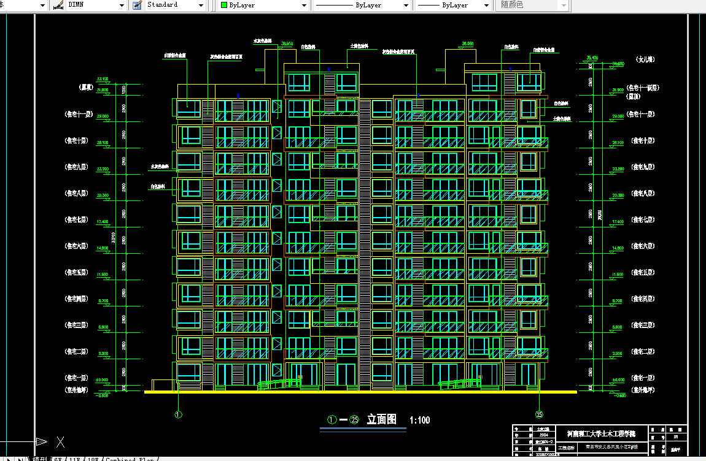Click the left-side (住宅十层) floor label
Screen dimensions: 706x461
tap(77, 141)
